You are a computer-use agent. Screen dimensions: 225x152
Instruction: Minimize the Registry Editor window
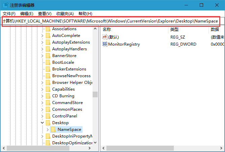pos(186,5)
